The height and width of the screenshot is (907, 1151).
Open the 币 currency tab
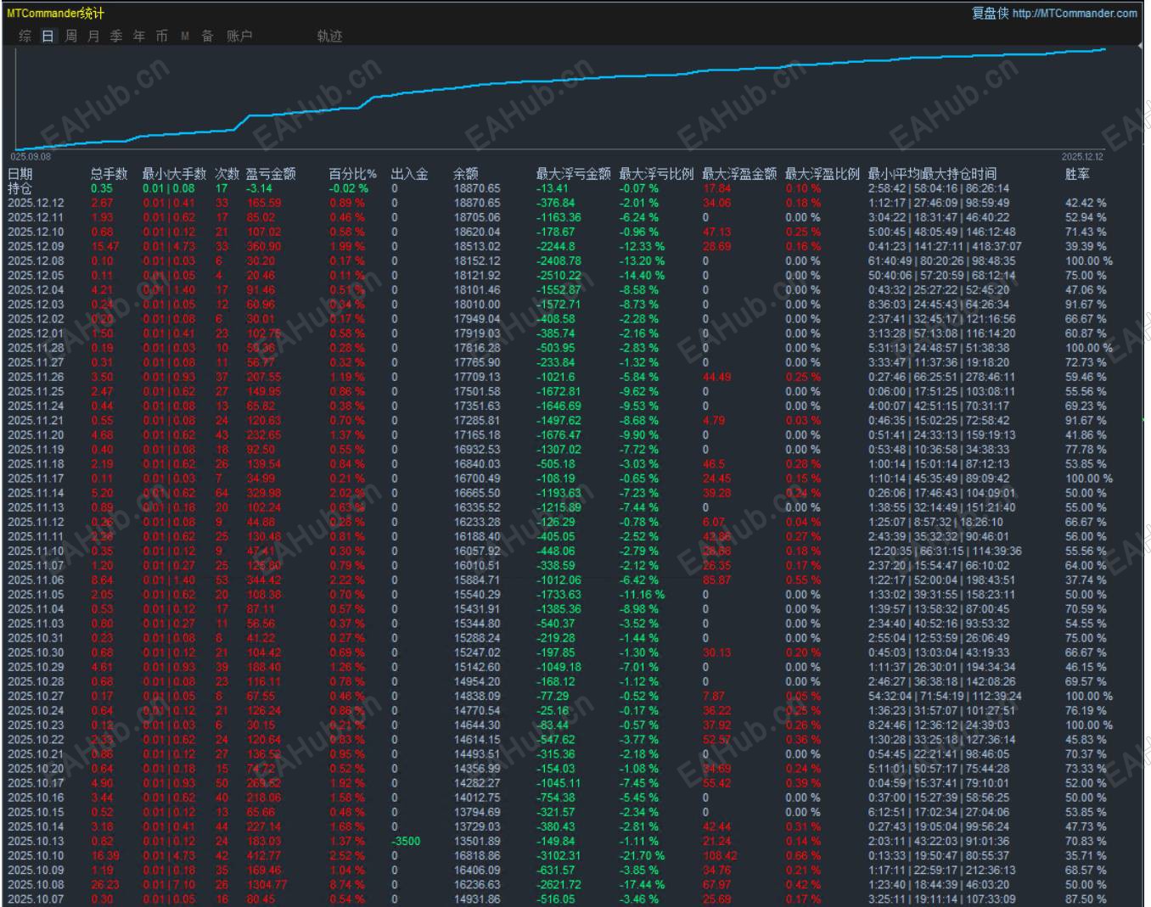161,36
